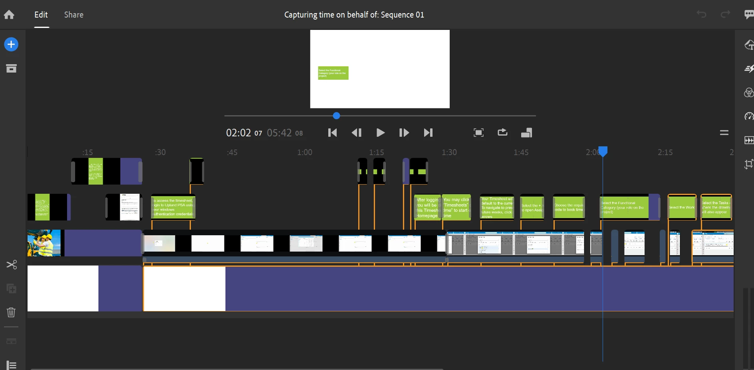This screenshot has height=370, width=754.
Task: Redo the last action
Action: (x=725, y=15)
